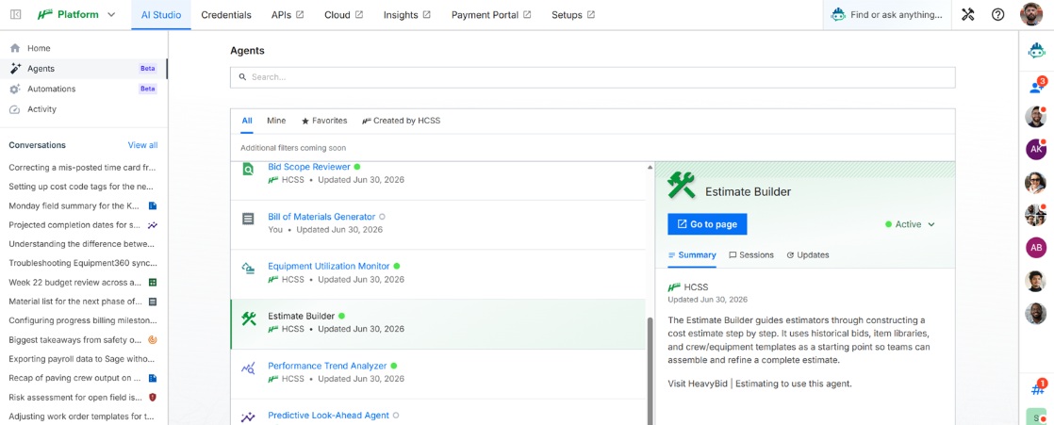Image resolution: width=1054 pixels, height=425 pixels.
Task: Switch to the Summary tab
Action: [692, 255]
